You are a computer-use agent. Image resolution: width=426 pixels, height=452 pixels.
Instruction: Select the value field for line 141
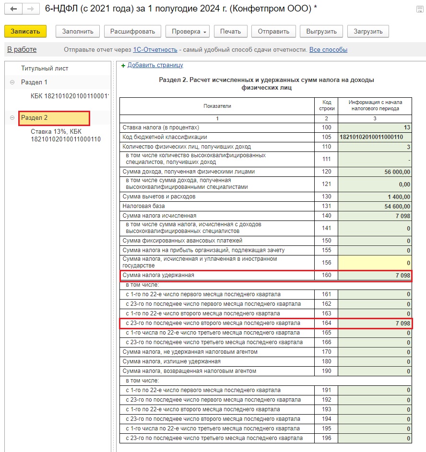(x=375, y=228)
